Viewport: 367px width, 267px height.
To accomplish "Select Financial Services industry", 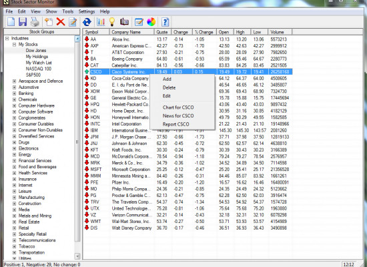I will tap(35, 161).
